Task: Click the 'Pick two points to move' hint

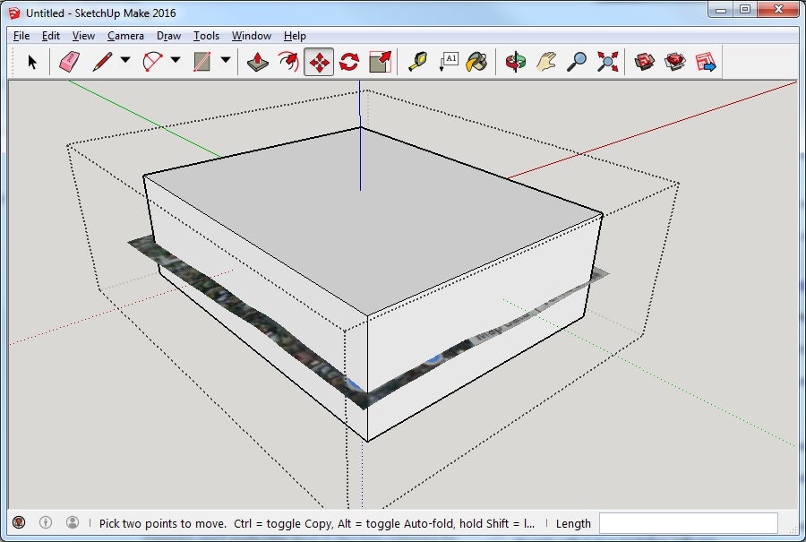Action: [x=162, y=523]
